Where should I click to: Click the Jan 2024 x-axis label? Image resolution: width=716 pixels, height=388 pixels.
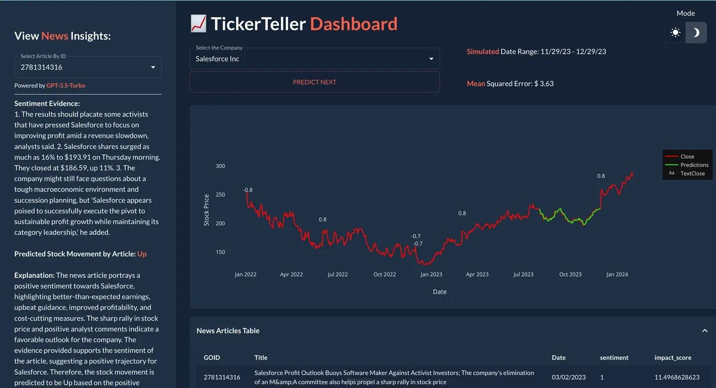click(617, 274)
